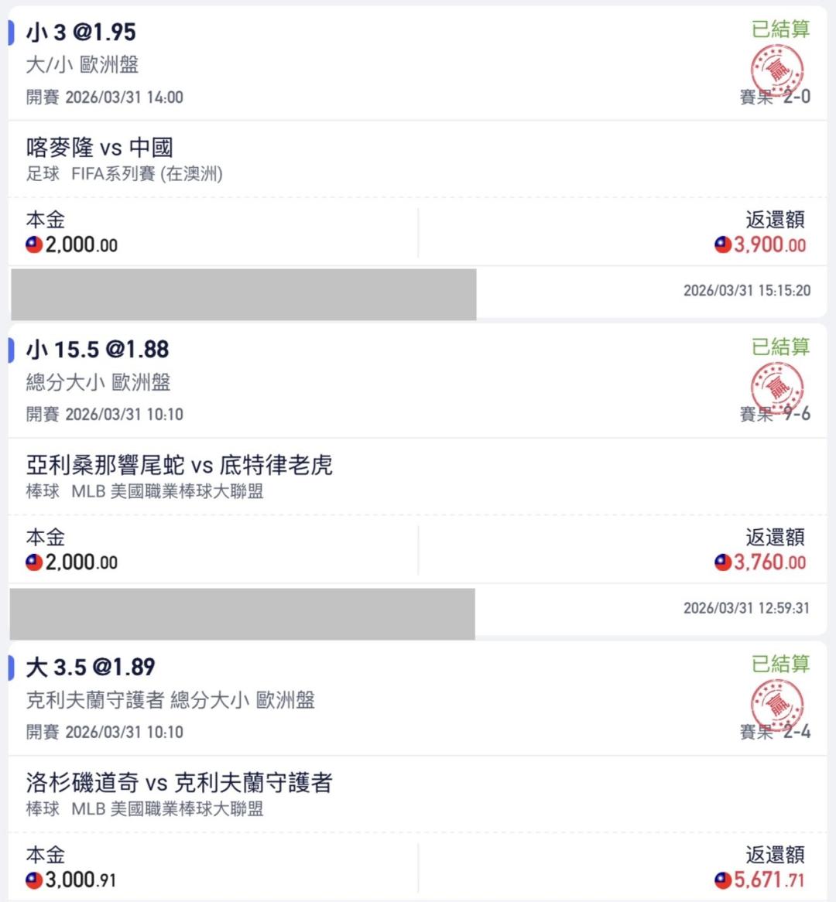Click the FIFA系列賽 (在澳洲) league label
836x902 pixels.
tap(147, 174)
